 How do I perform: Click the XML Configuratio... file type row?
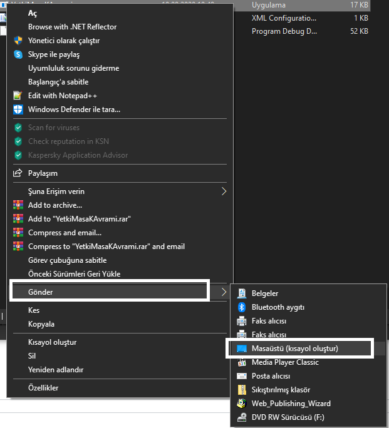[x=284, y=18]
